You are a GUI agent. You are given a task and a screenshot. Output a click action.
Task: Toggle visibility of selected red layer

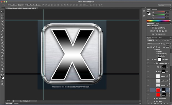click(x=148, y=90)
